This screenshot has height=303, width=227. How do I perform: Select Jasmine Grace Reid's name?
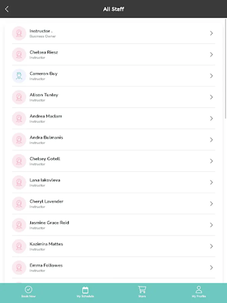49,223
